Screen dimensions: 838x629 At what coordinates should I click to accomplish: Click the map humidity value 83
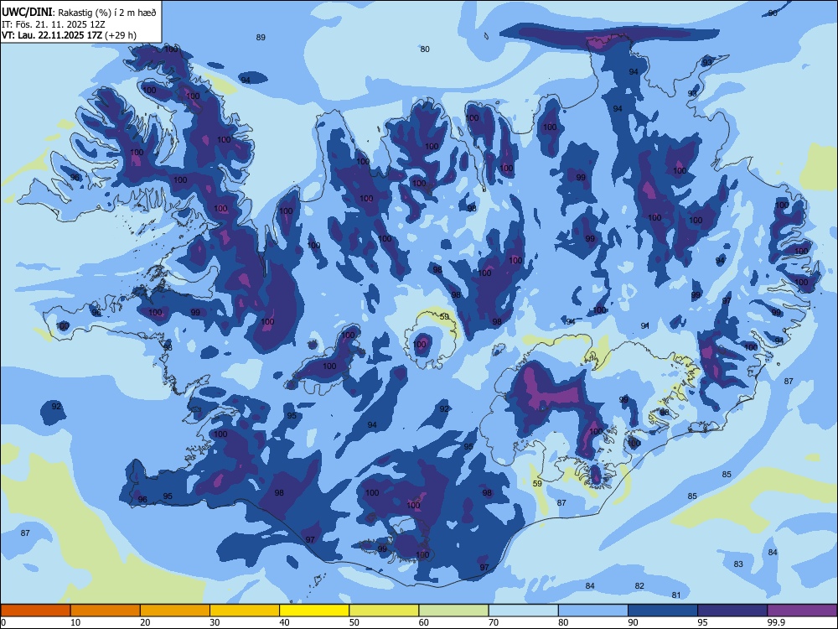pos(738,564)
